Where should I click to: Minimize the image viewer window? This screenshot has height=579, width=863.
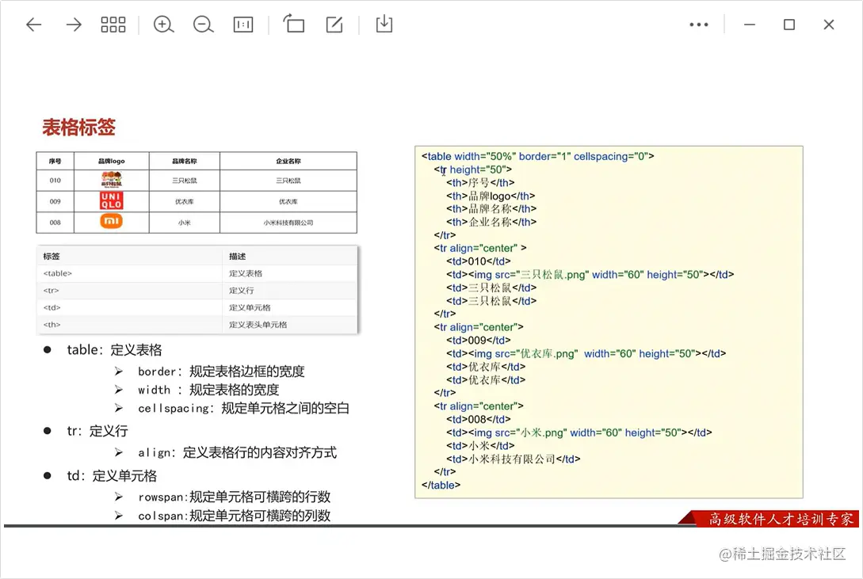[750, 25]
